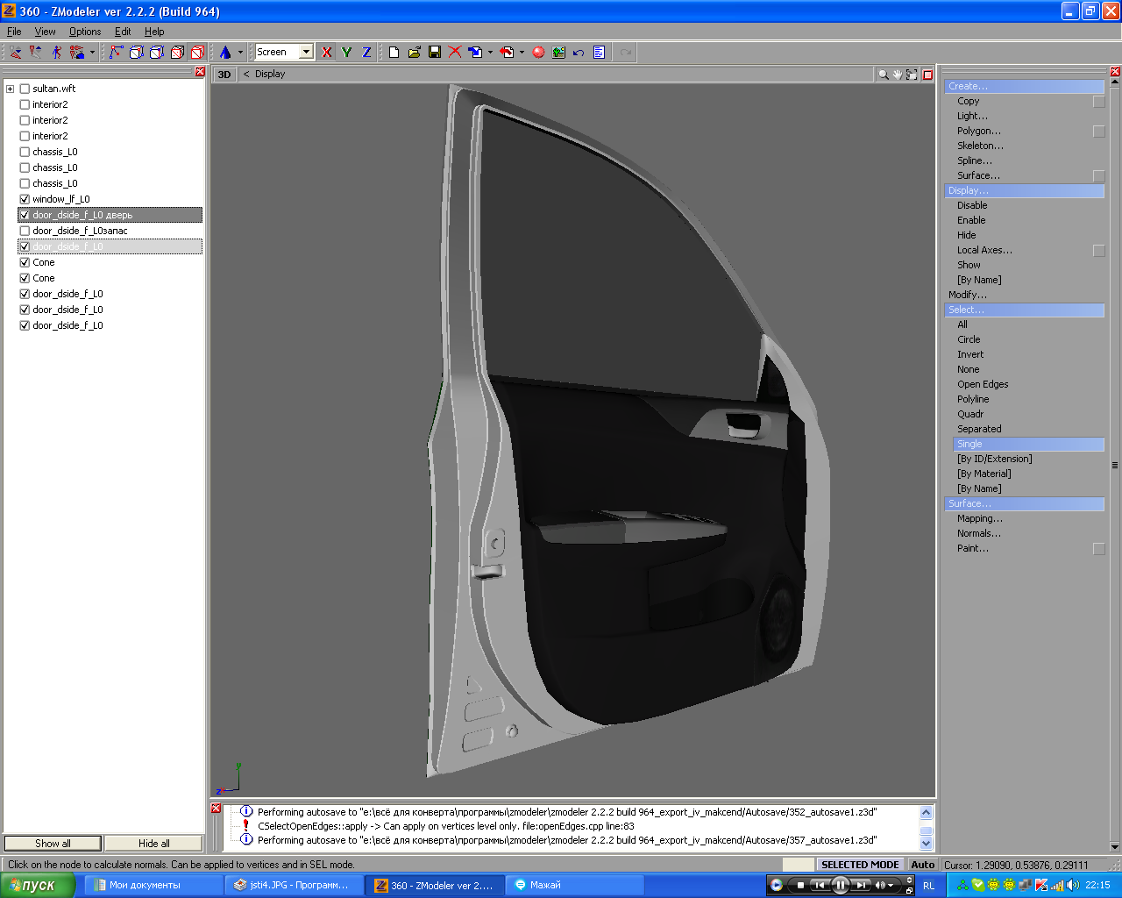
Task: Toggle the X axis constraint button
Action: [327, 53]
